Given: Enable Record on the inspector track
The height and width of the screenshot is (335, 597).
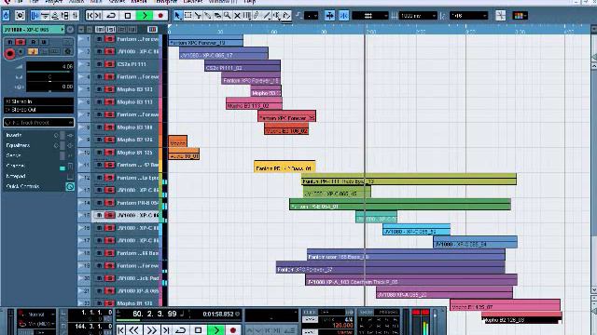Looking at the screenshot, I should tap(10, 54).
